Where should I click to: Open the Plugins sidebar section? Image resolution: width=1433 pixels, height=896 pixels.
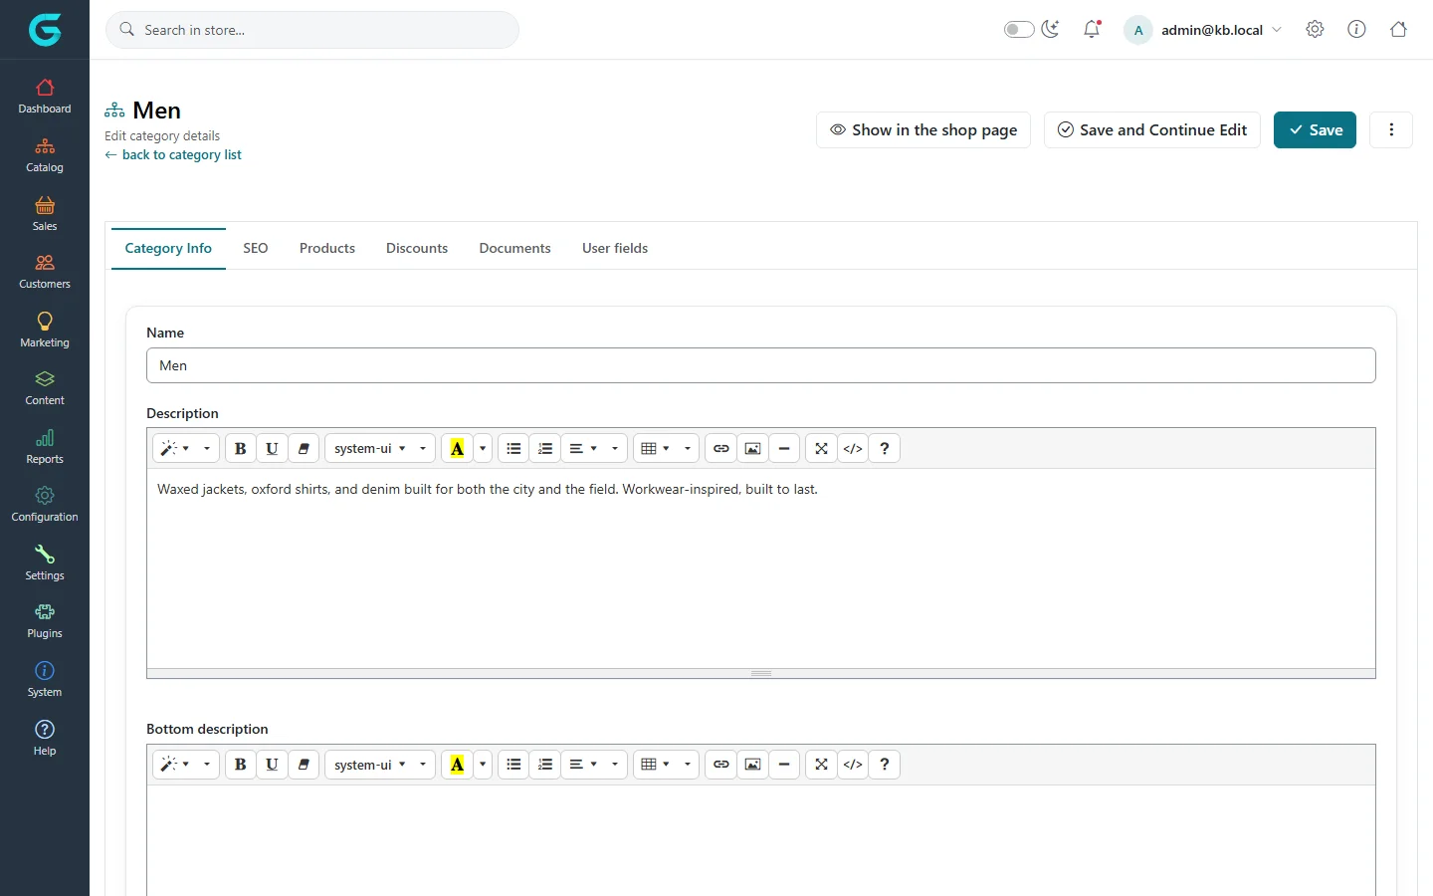click(45, 621)
